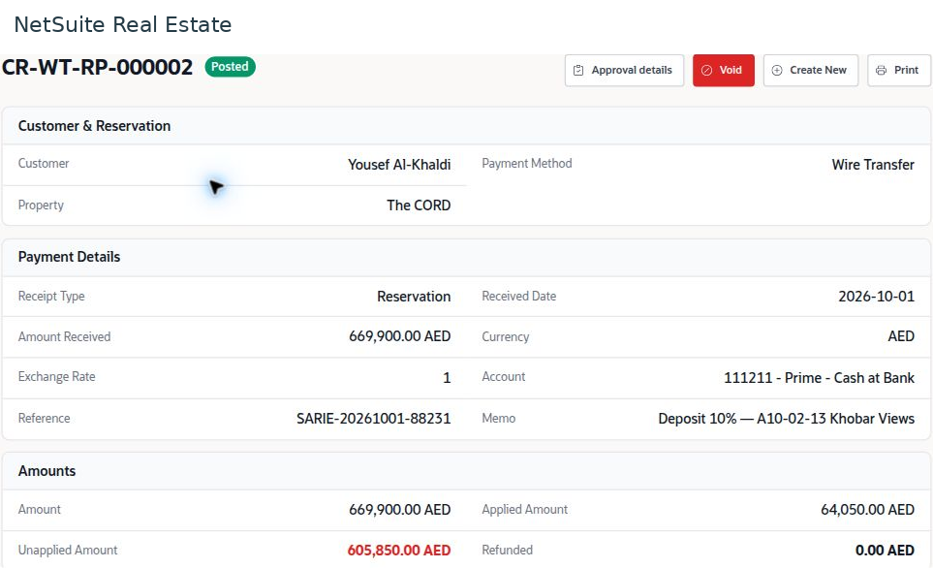The image size is (933, 568).
Task: Click the Refunded label
Action: 507,550
